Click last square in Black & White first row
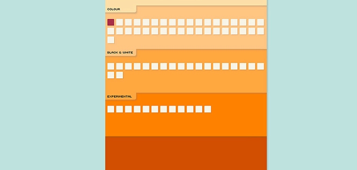 click(260, 66)
